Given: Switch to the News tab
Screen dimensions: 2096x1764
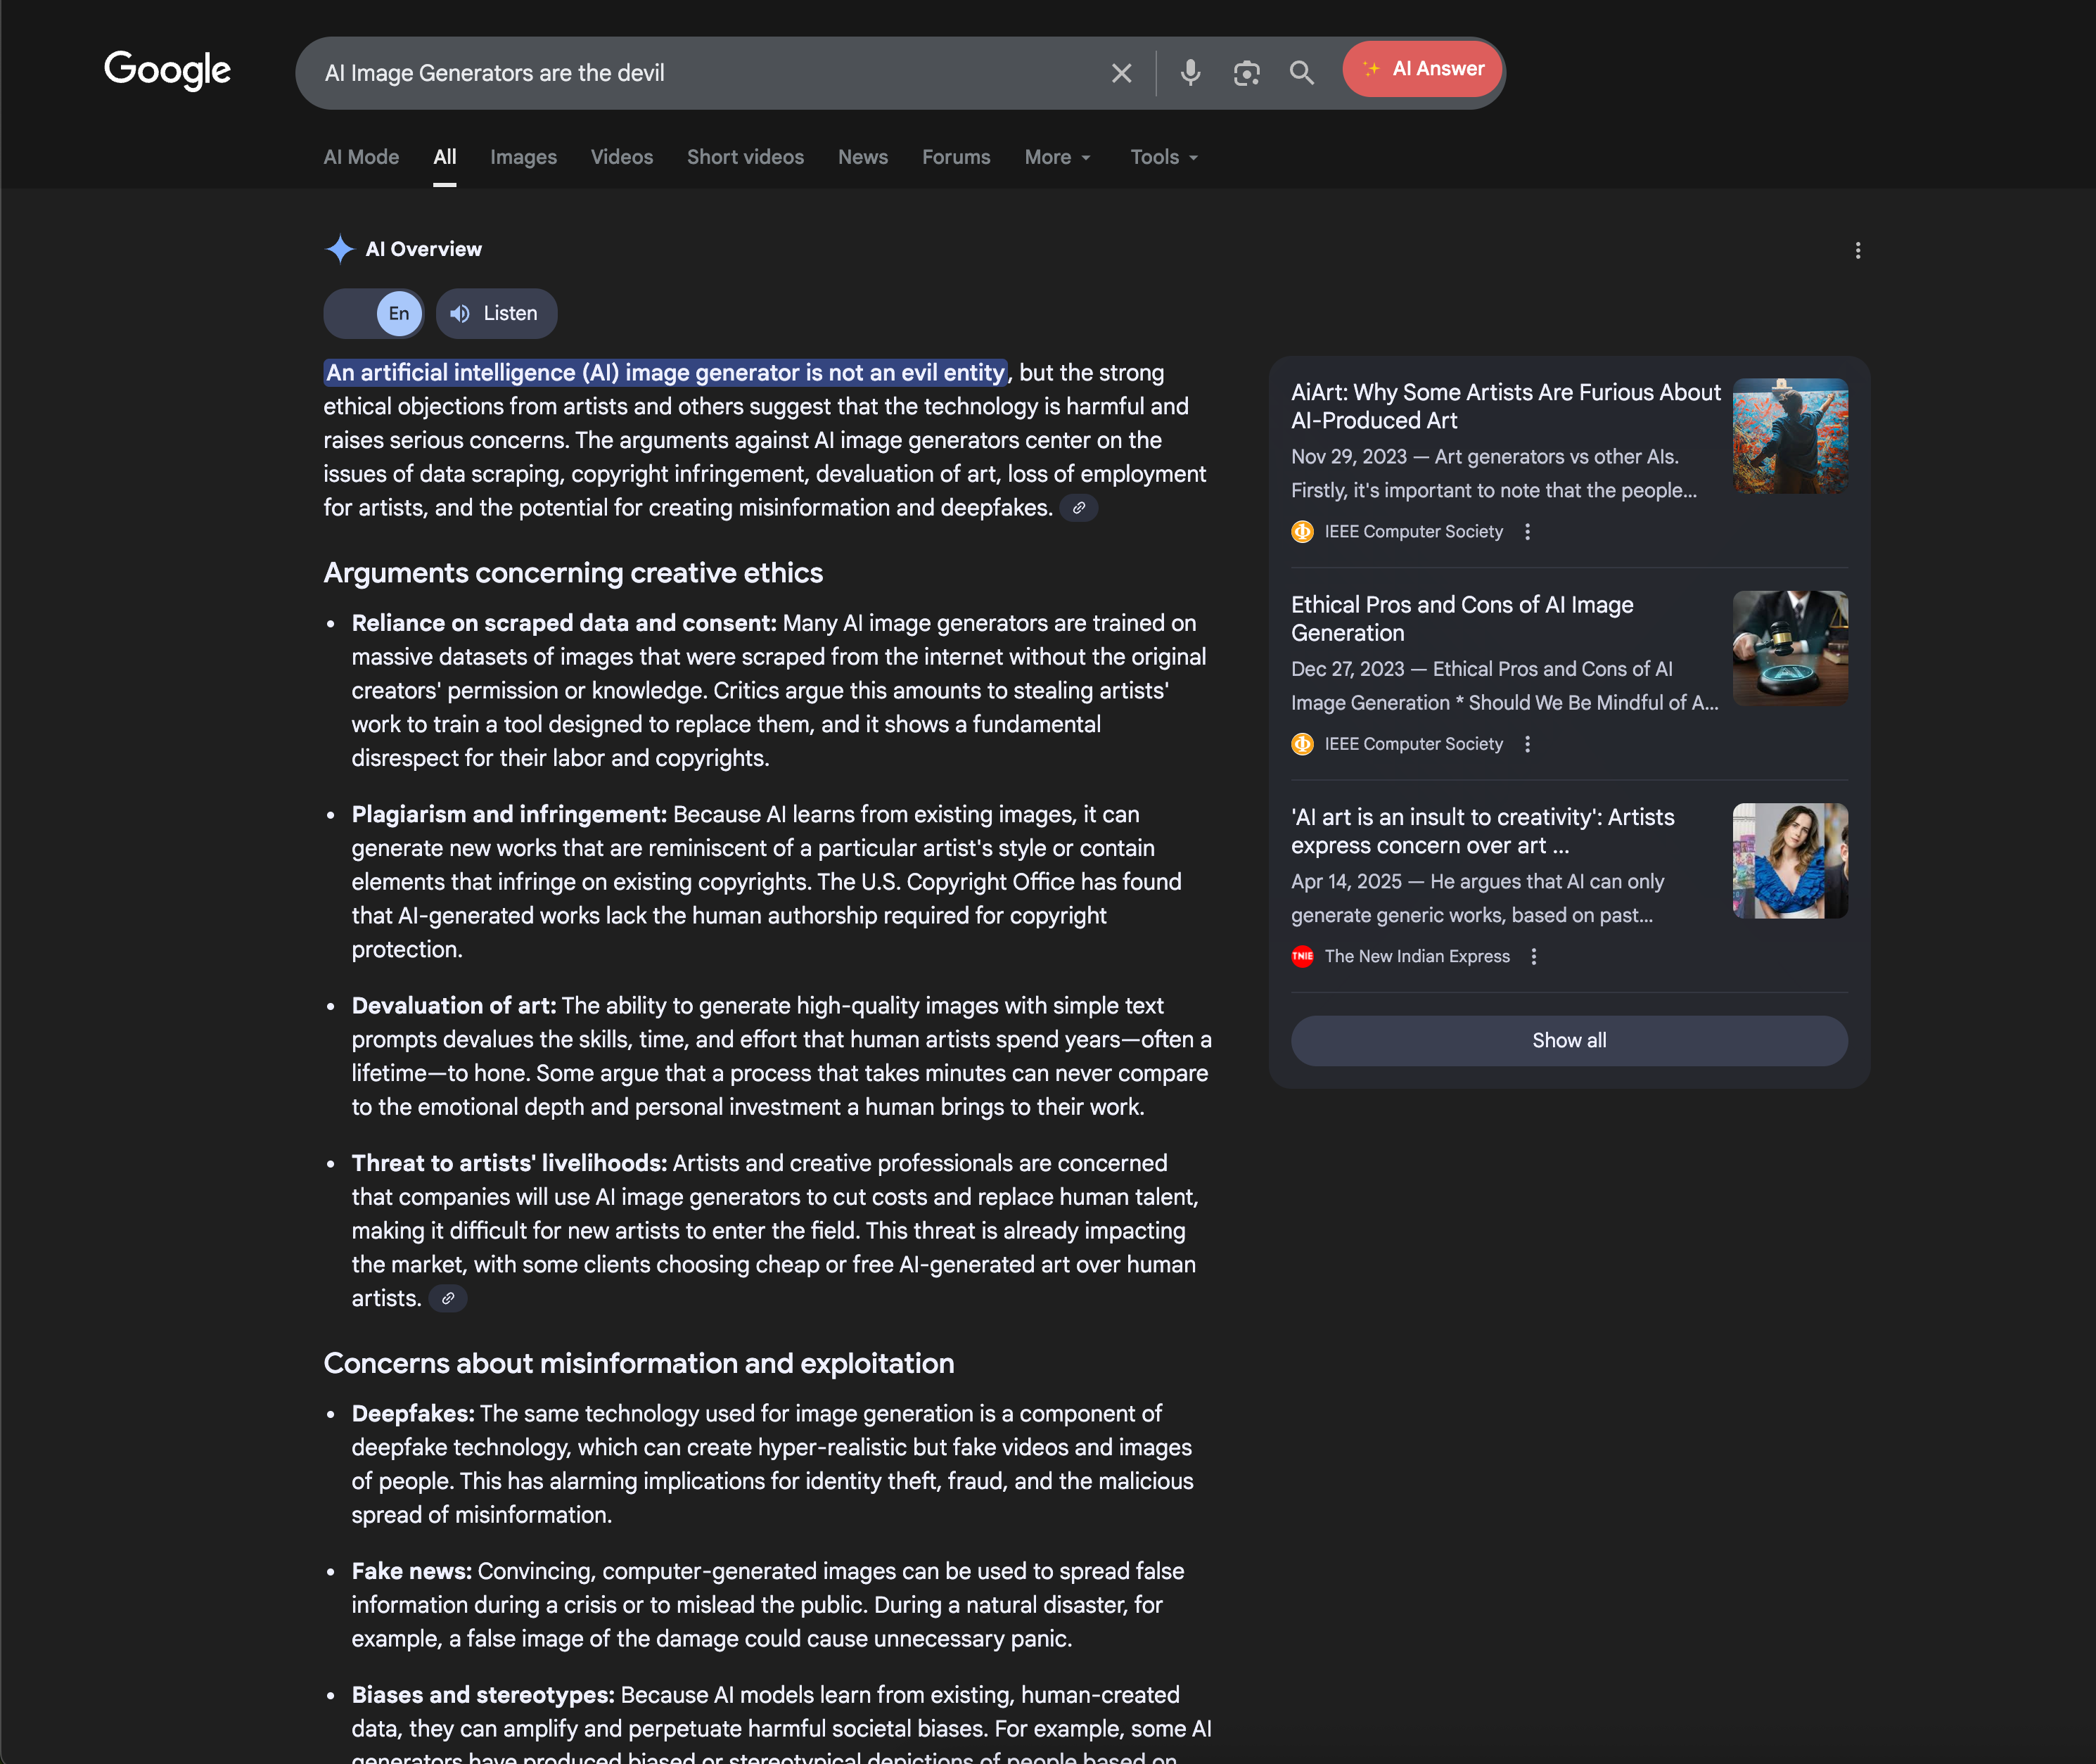Looking at the screenshot, I should [x=862, y=157].
